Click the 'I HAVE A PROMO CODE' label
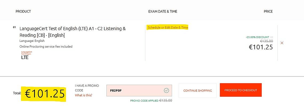 pos(87,88)
